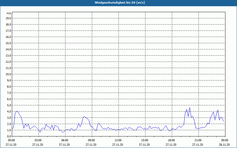Select the 14,0 y-axis label
Screen dimensions: 237x148
(8, 49)
